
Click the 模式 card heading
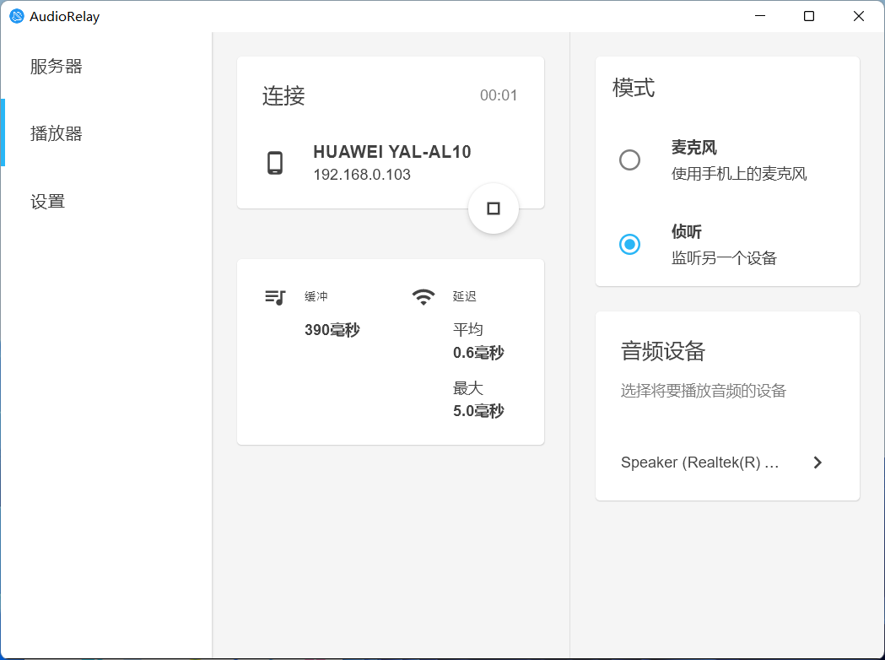pyautogui.click(x=634, y=88)
